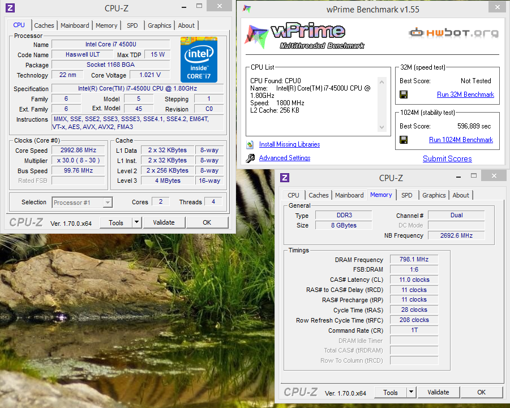Click Validate button in the CPU-Z Memory window

439,392
